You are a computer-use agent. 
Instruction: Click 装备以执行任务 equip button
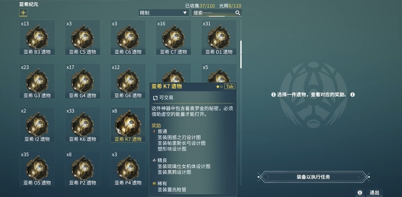[314, 177]
